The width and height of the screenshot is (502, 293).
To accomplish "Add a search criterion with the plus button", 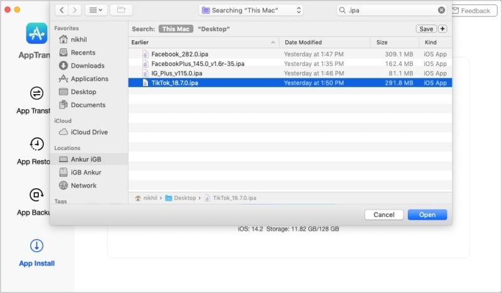I will [442, 29].
